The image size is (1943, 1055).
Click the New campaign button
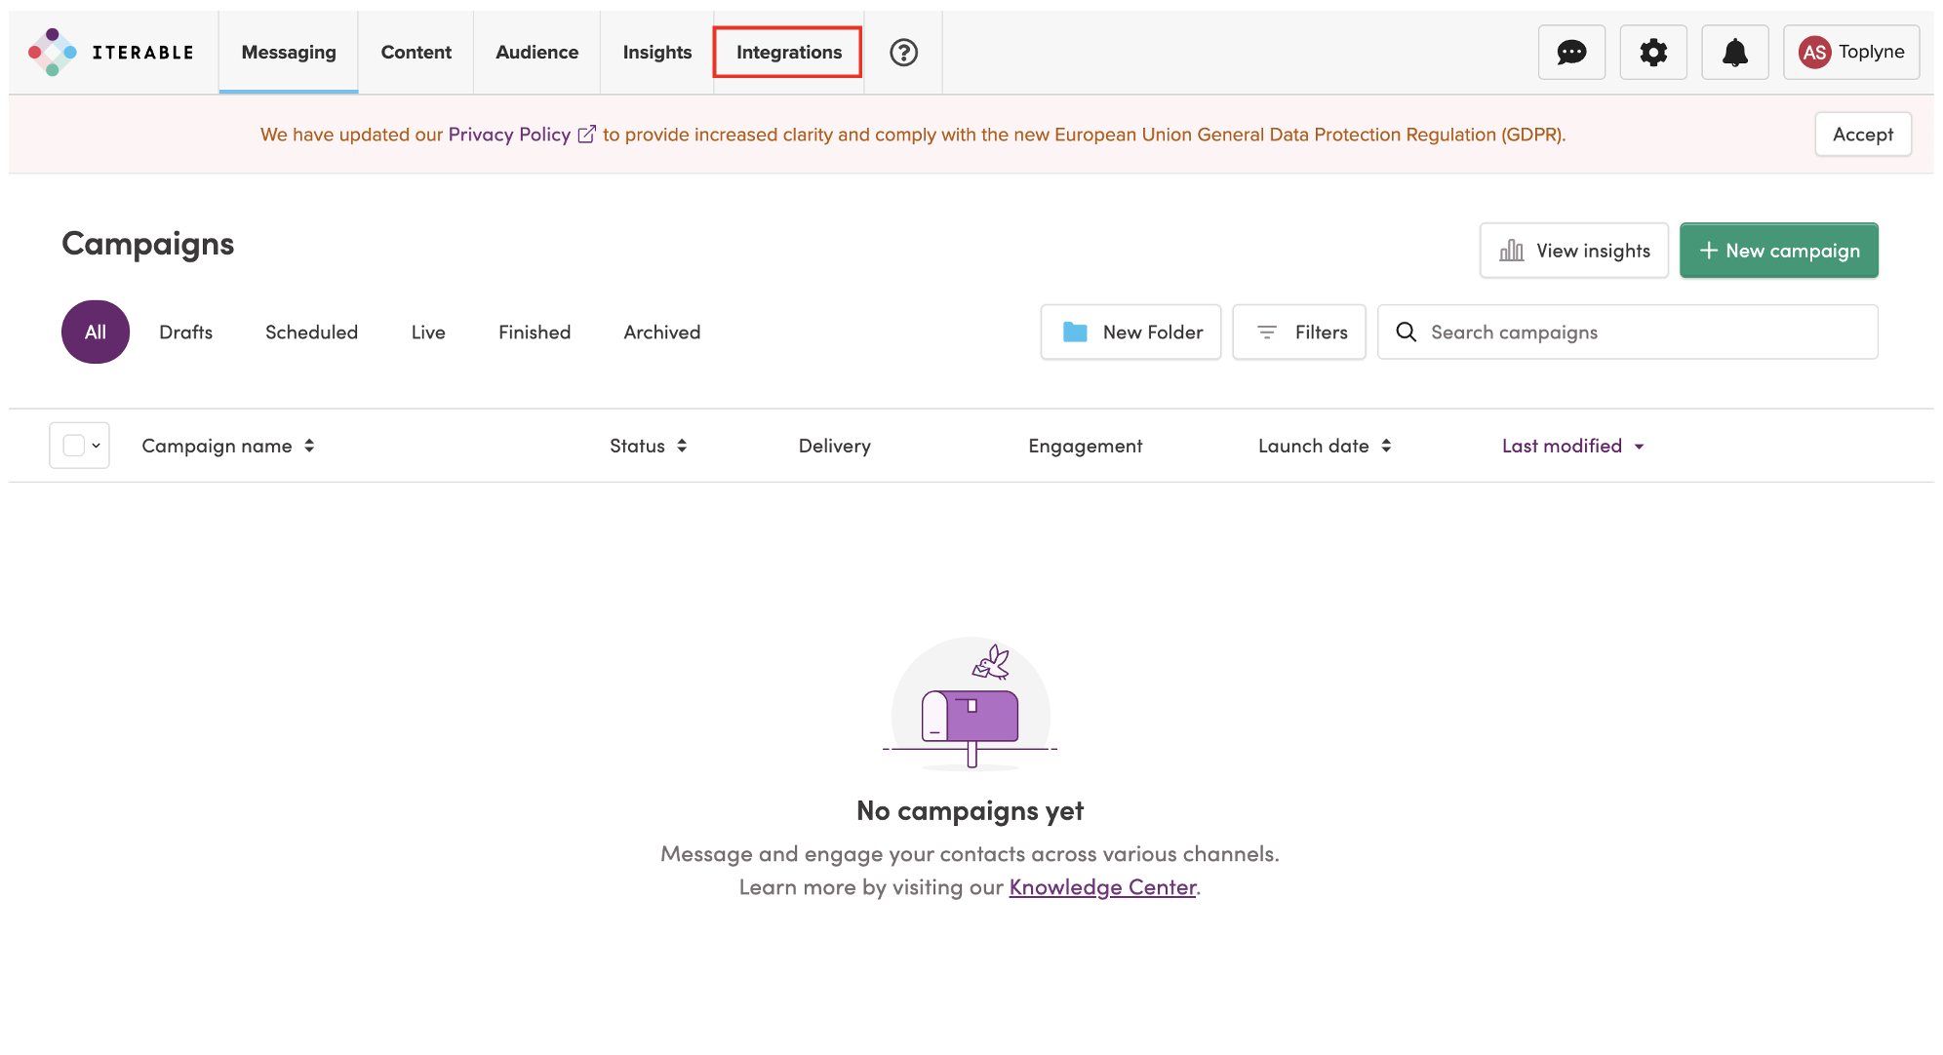[1778, 251]
